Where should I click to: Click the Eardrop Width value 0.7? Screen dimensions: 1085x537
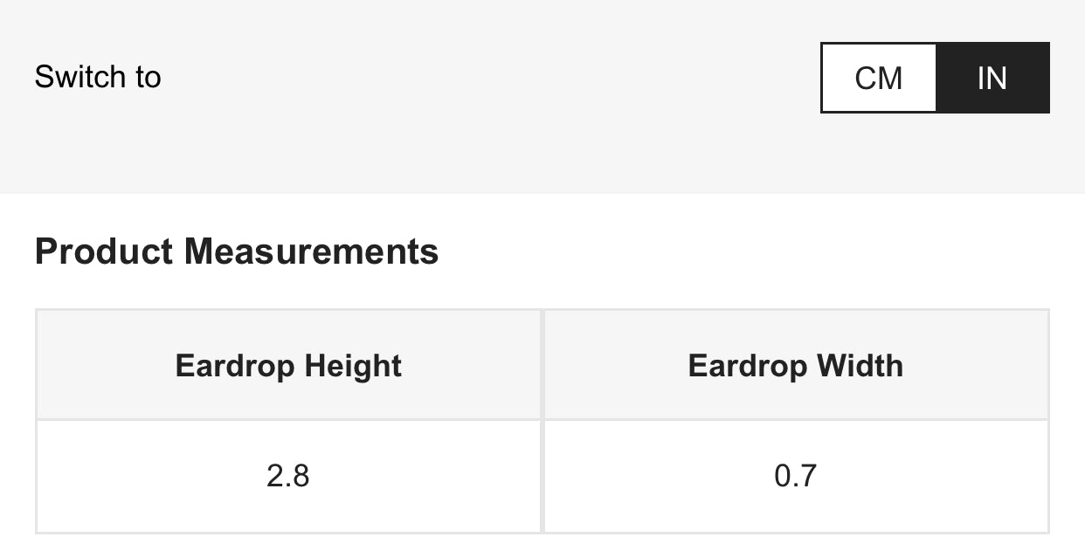[796, 476]
